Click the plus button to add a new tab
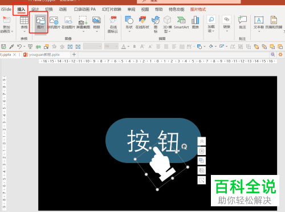285x212 pixels. click(x=74, y=55)
